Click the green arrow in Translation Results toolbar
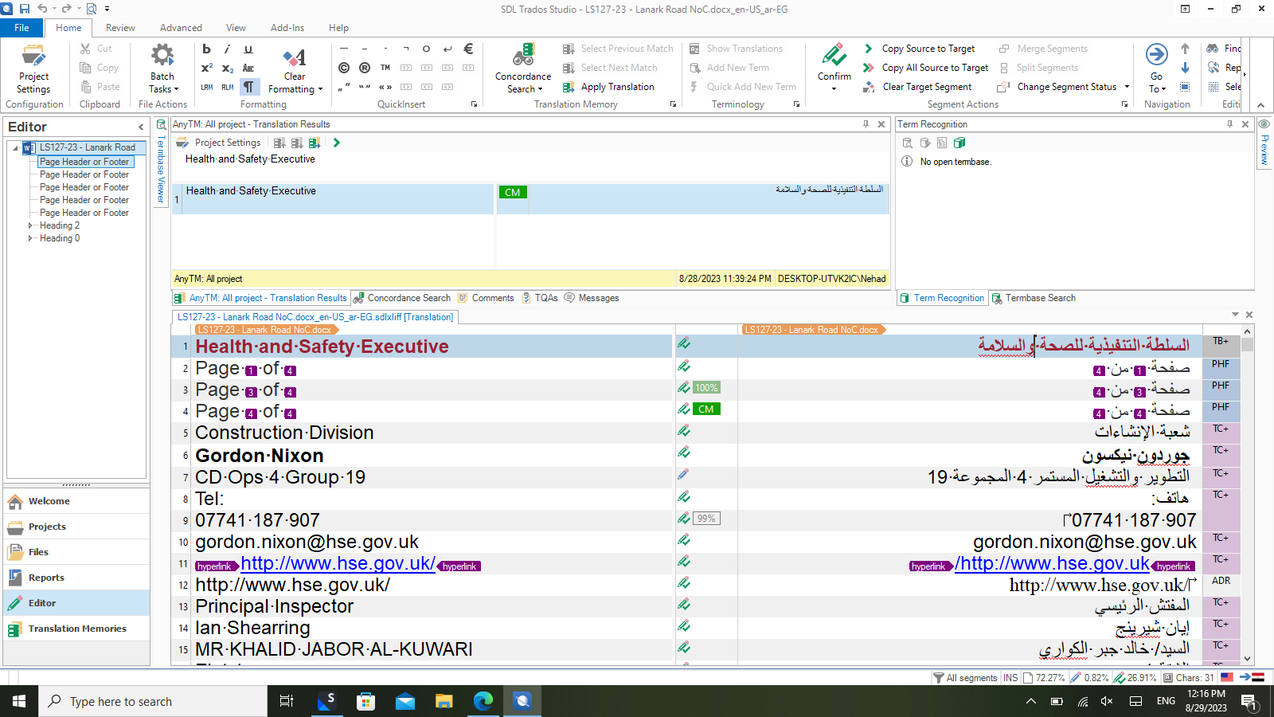Viewport: 1274px width, 717px height. [x=337, y=143]
